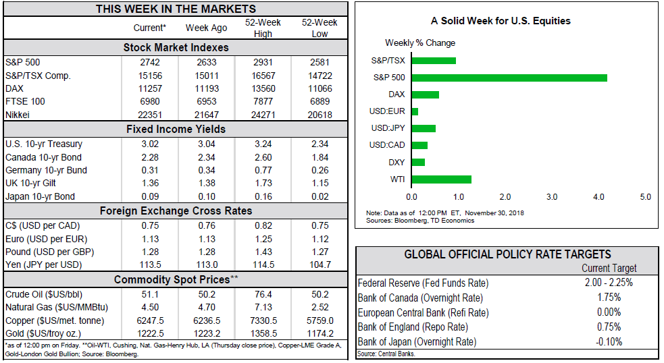The width and height of the screenshot is (664, 363).
Task: Click the 'Foreign Exchange Cross Rates' header
Action: 176,211
